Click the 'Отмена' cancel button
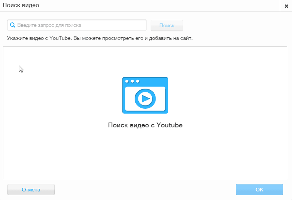The height and width of the screenshot is (200, 292). coord(31,190)
